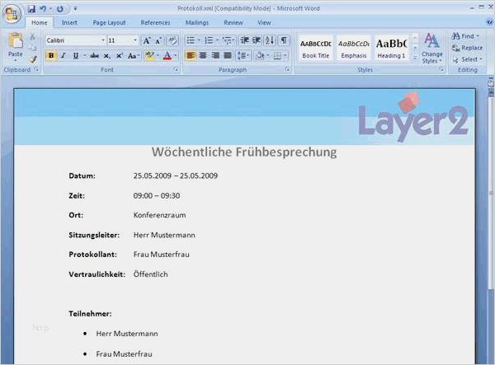Open Line Spacing dropdown
Viewport: 495px width, 365px height.
coord(243,56)
